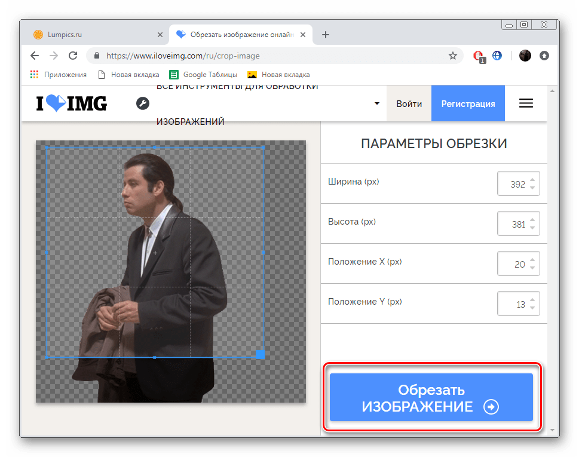Increase the Высота height value
Image resolution: width=579 pixels, height=457 pixels.
[532, 220]
